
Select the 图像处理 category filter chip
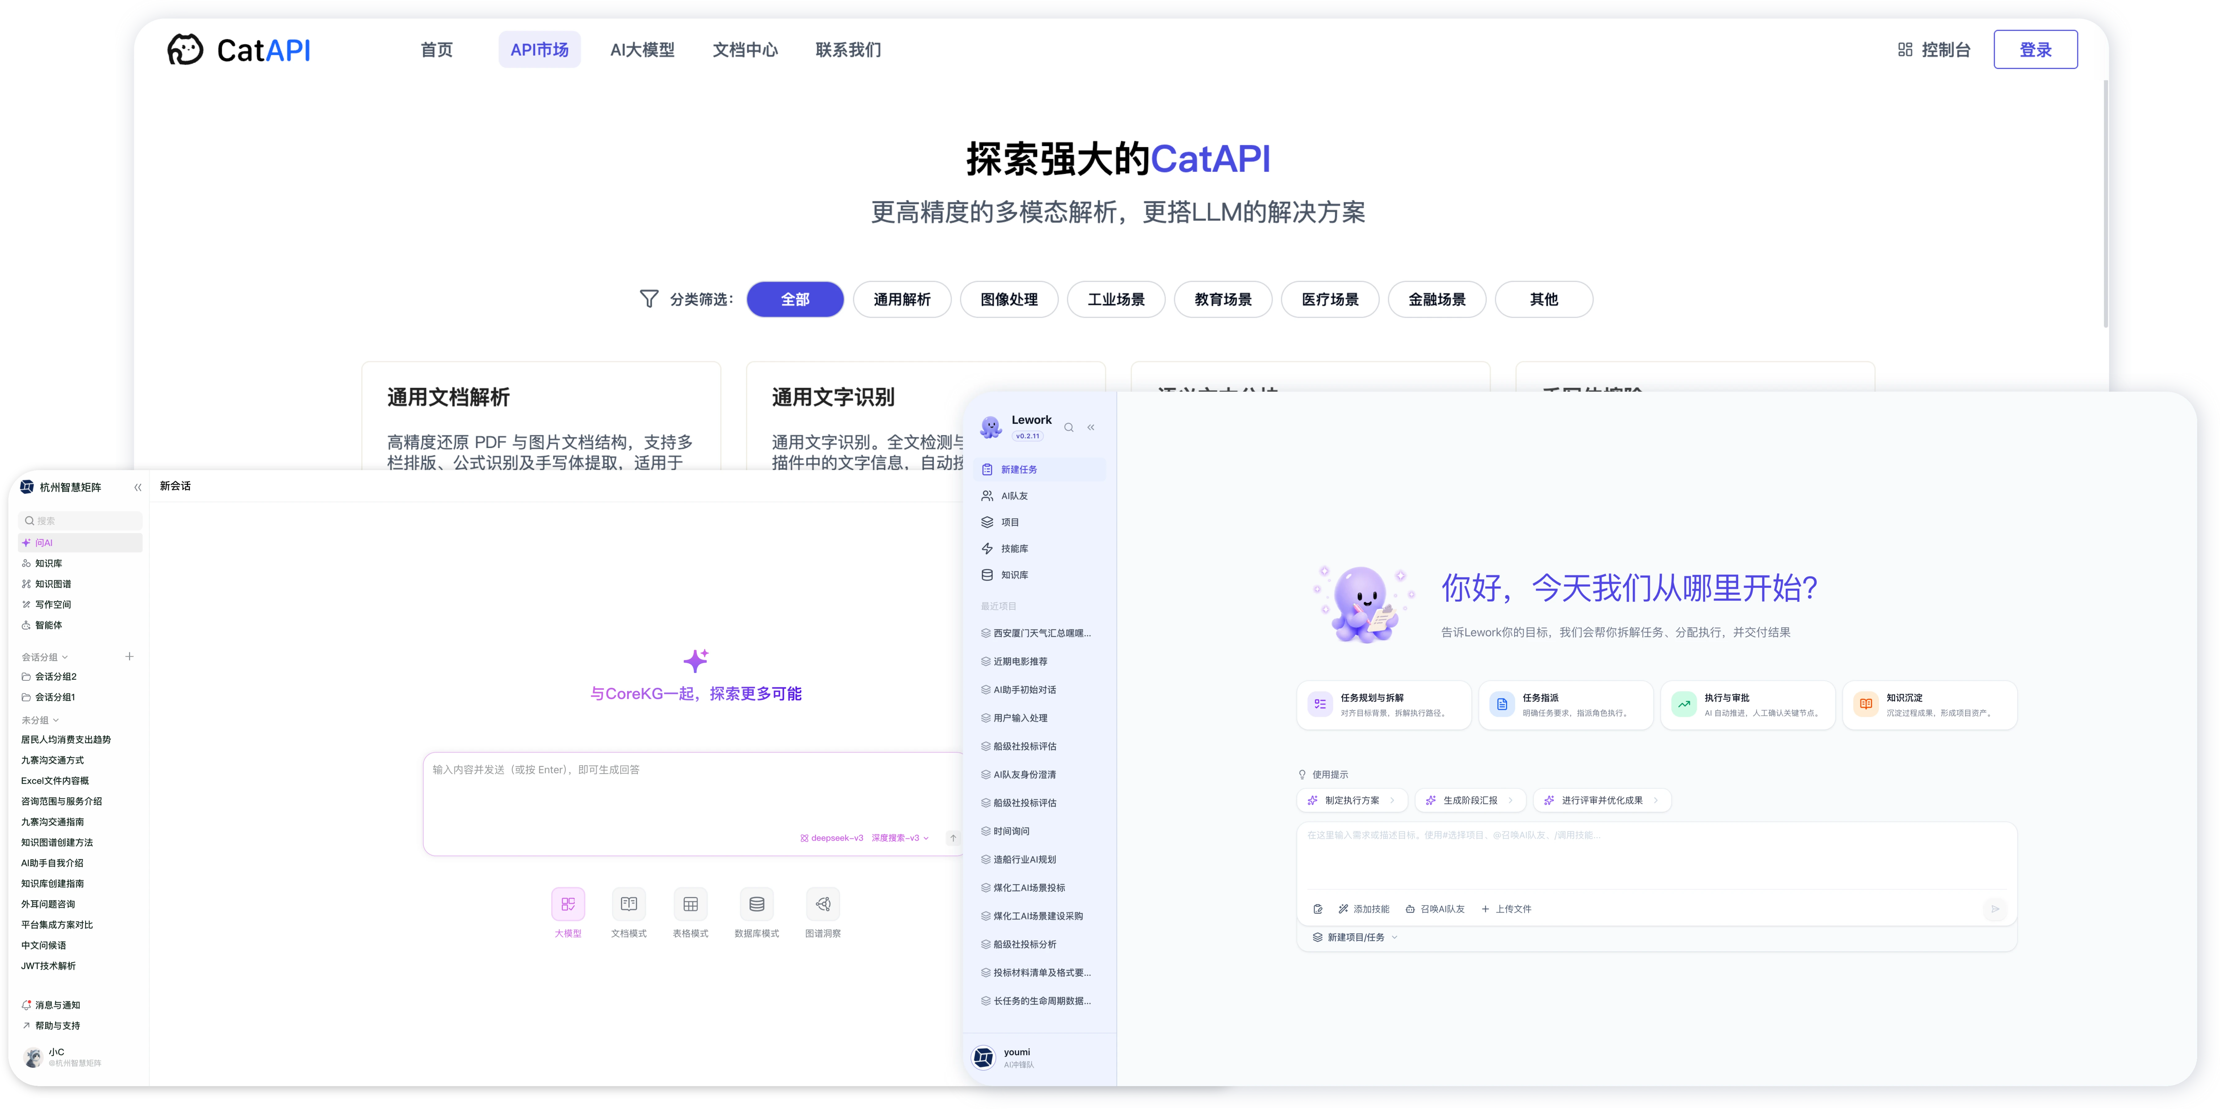(1009, 299)
